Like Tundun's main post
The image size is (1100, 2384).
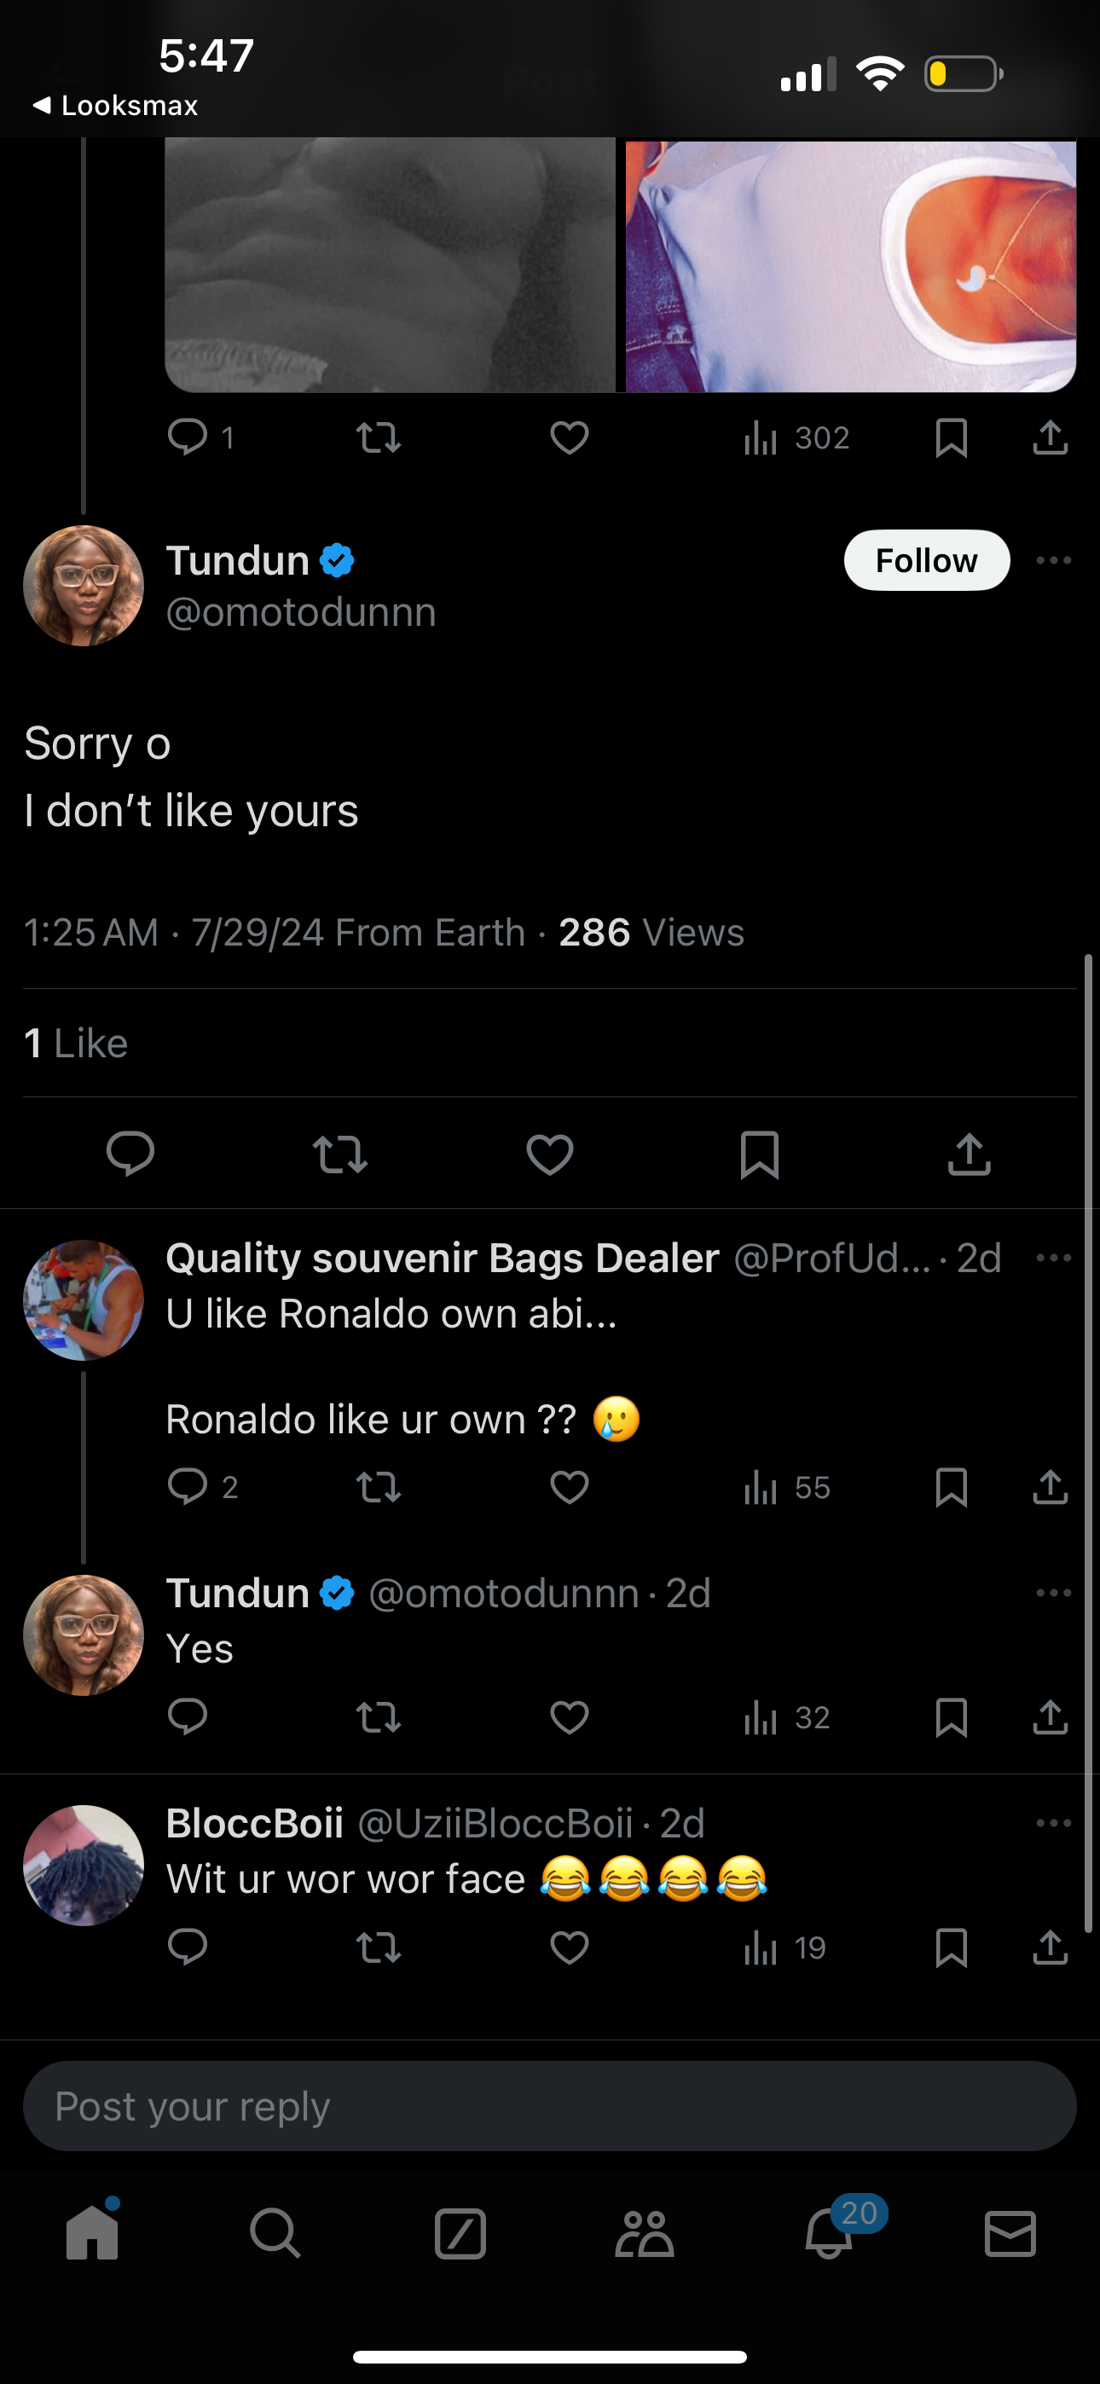click(550, 1154)
